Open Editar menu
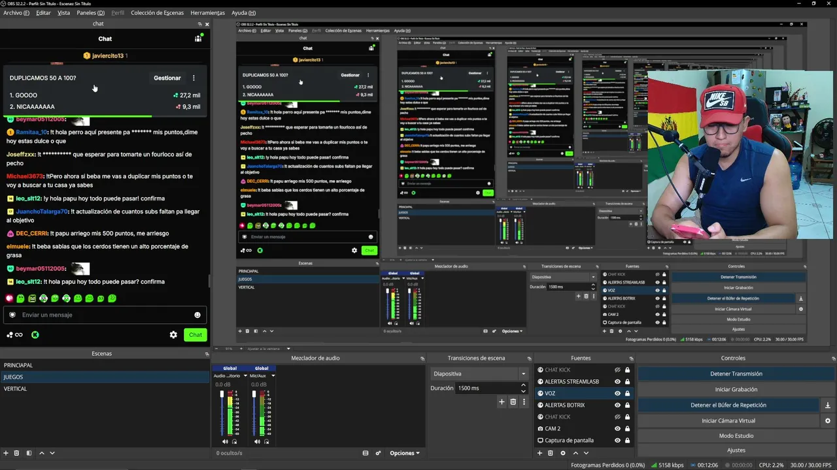 coord(43,13)
